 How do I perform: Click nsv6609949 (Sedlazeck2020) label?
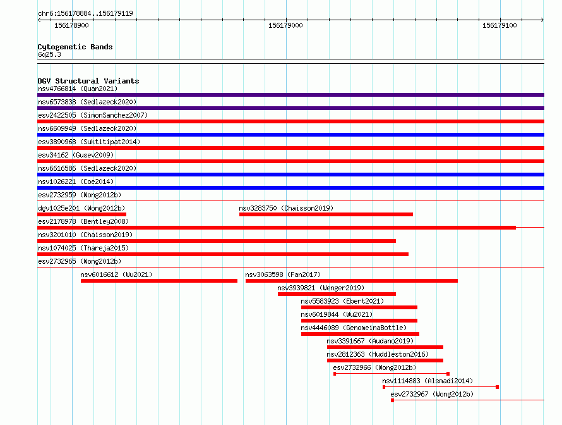coord(87,128)
